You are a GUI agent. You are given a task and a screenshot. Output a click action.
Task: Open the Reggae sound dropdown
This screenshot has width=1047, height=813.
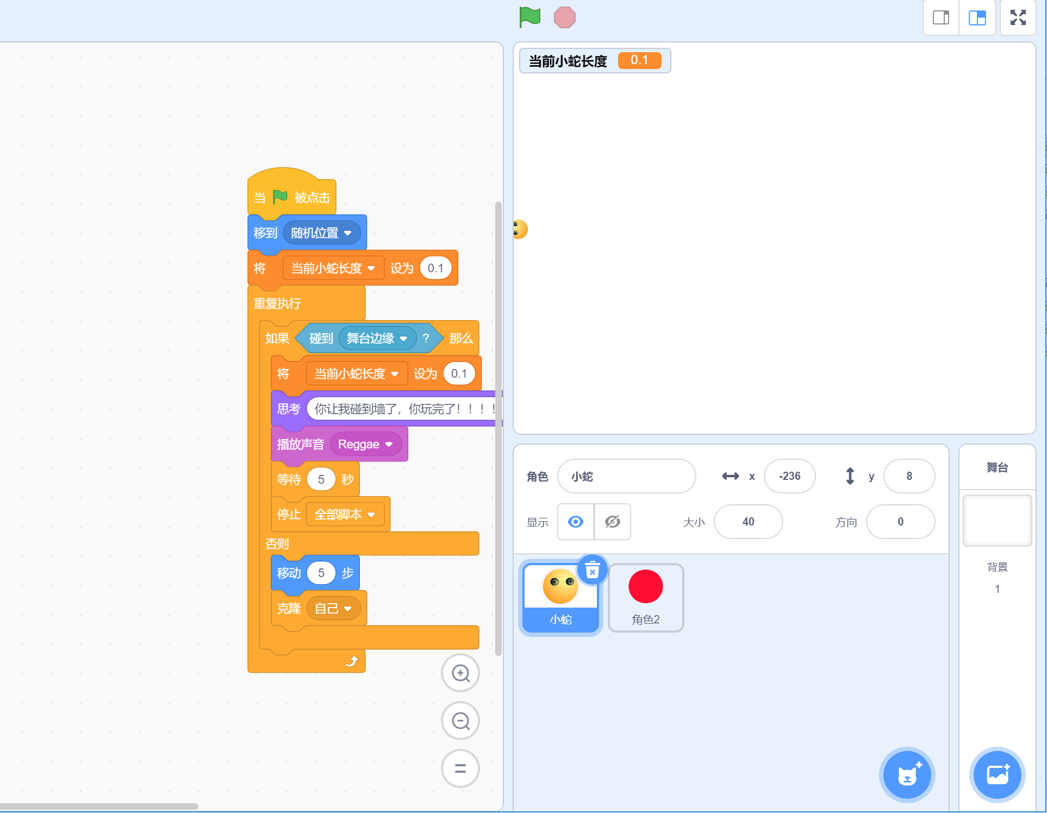pyautogui.click(x=365, y=445)
